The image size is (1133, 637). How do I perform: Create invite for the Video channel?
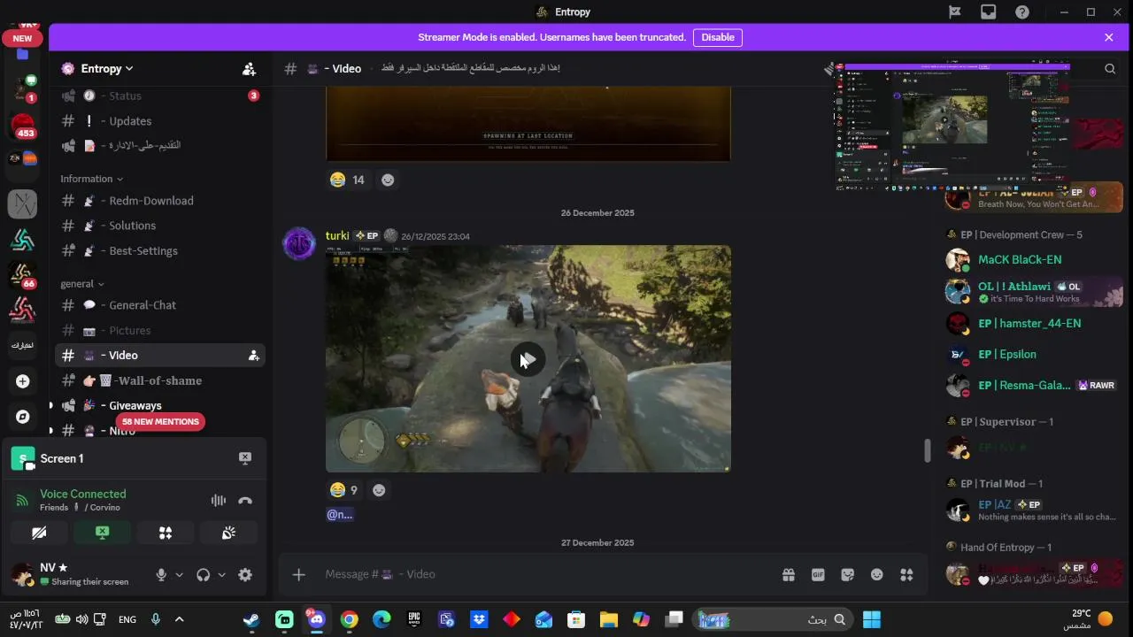click(253, 355)
